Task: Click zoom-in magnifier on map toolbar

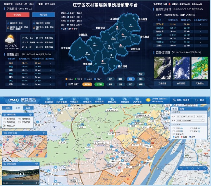Action: [x=181, y=168]
